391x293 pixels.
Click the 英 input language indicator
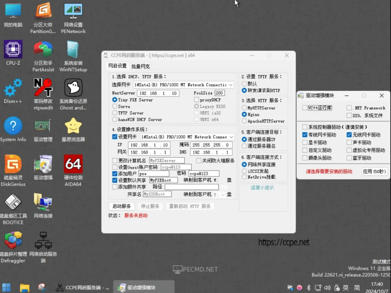[x=345, y=288]
